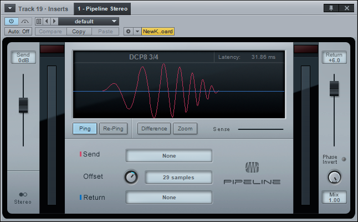Copy the plugin settings

pyautogui.click(x=79, y=31)
